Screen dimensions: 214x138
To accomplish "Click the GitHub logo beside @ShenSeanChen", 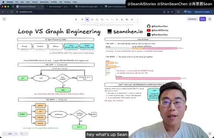I will point(149,26).
